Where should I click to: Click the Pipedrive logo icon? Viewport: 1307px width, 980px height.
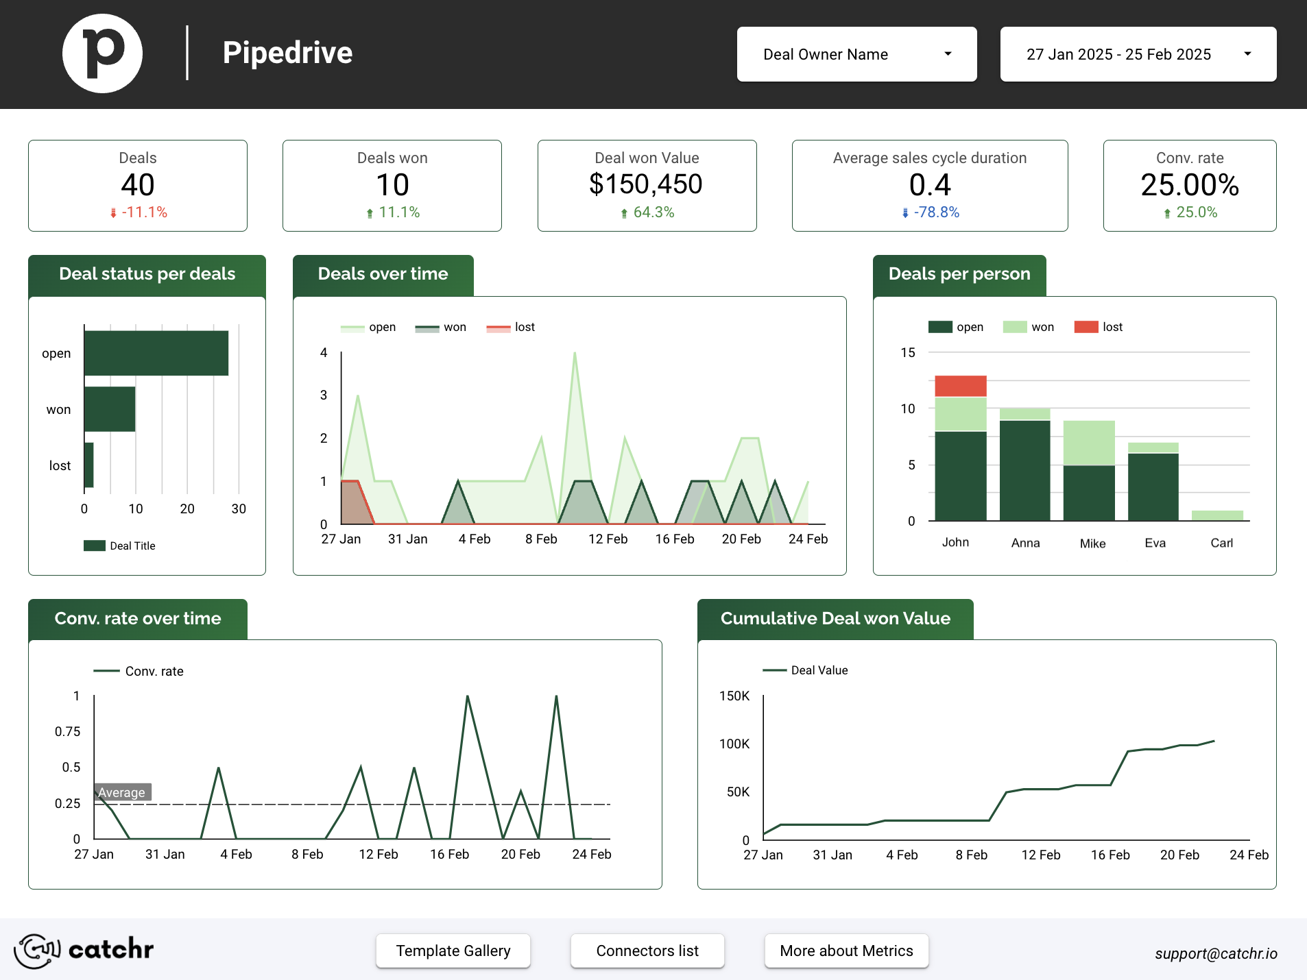[102, 53]
